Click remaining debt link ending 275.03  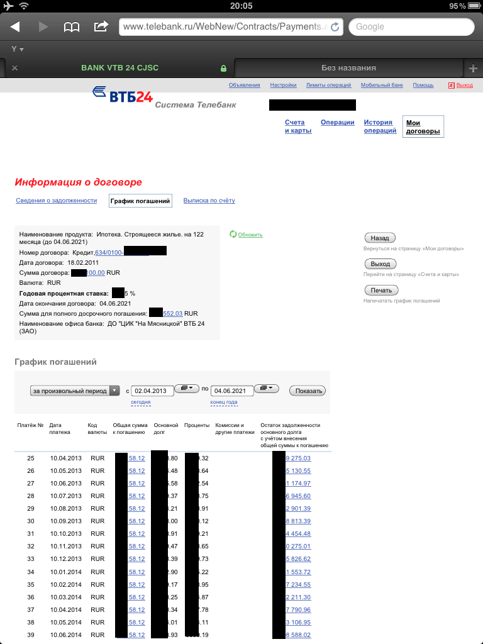point(298,458)
